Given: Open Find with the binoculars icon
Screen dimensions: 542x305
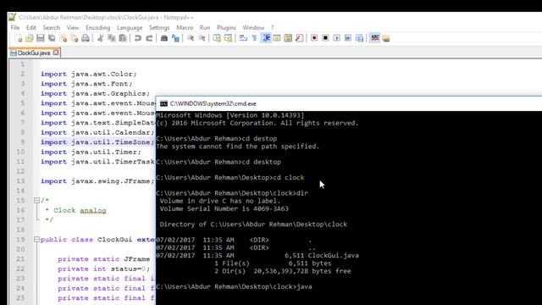Looking at the screenshot, I should [x=164, y=38].
